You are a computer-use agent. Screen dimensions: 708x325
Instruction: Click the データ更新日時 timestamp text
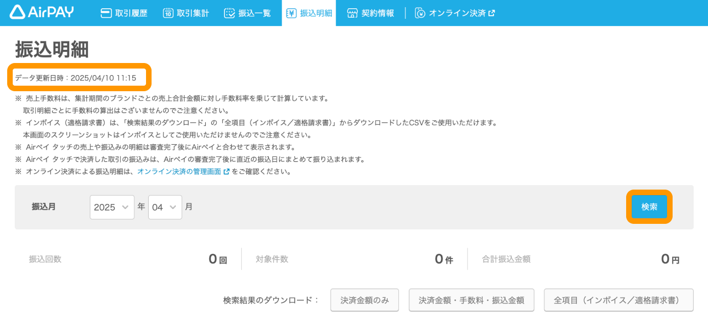click(76, 78)
